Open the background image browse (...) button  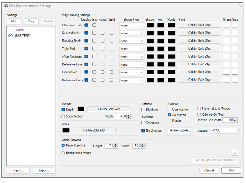tap(234, 153)
